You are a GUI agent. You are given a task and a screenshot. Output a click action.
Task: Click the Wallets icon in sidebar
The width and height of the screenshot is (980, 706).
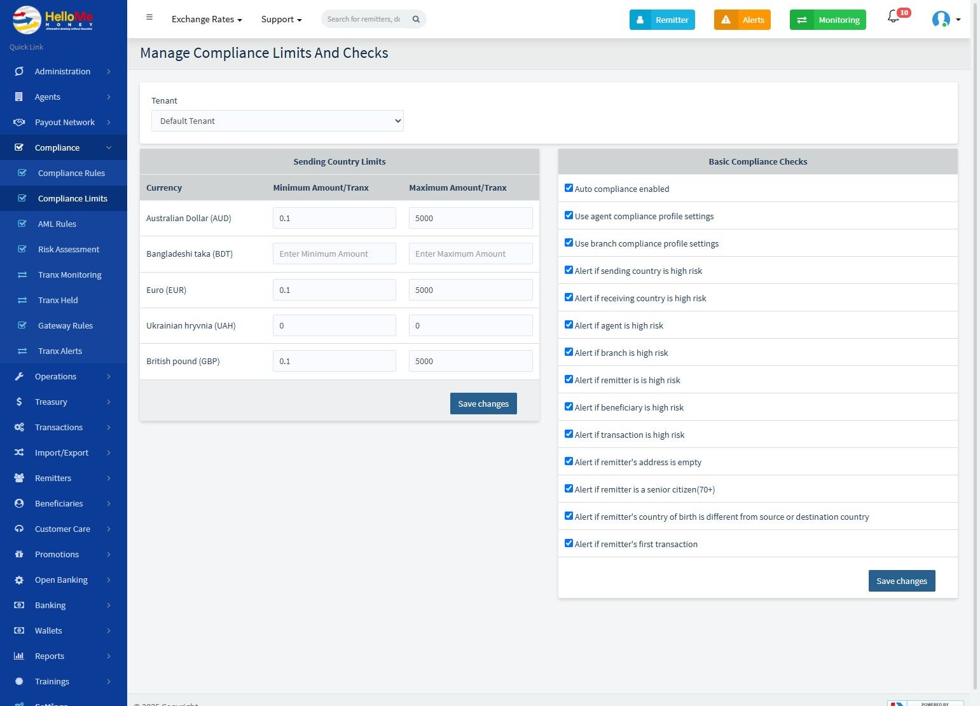(x=19, y=630)
